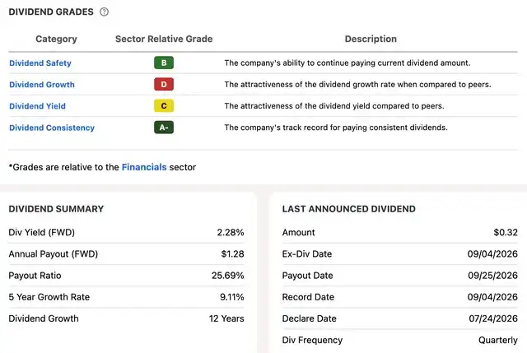Click the Ex-Div Date value 09/04/2026

click(492, 254)
